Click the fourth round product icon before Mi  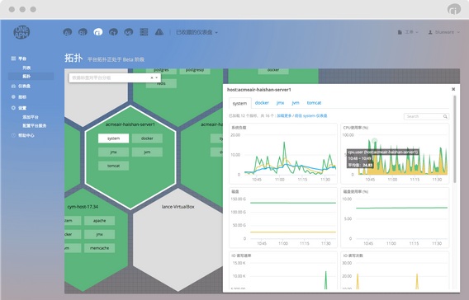113,32
